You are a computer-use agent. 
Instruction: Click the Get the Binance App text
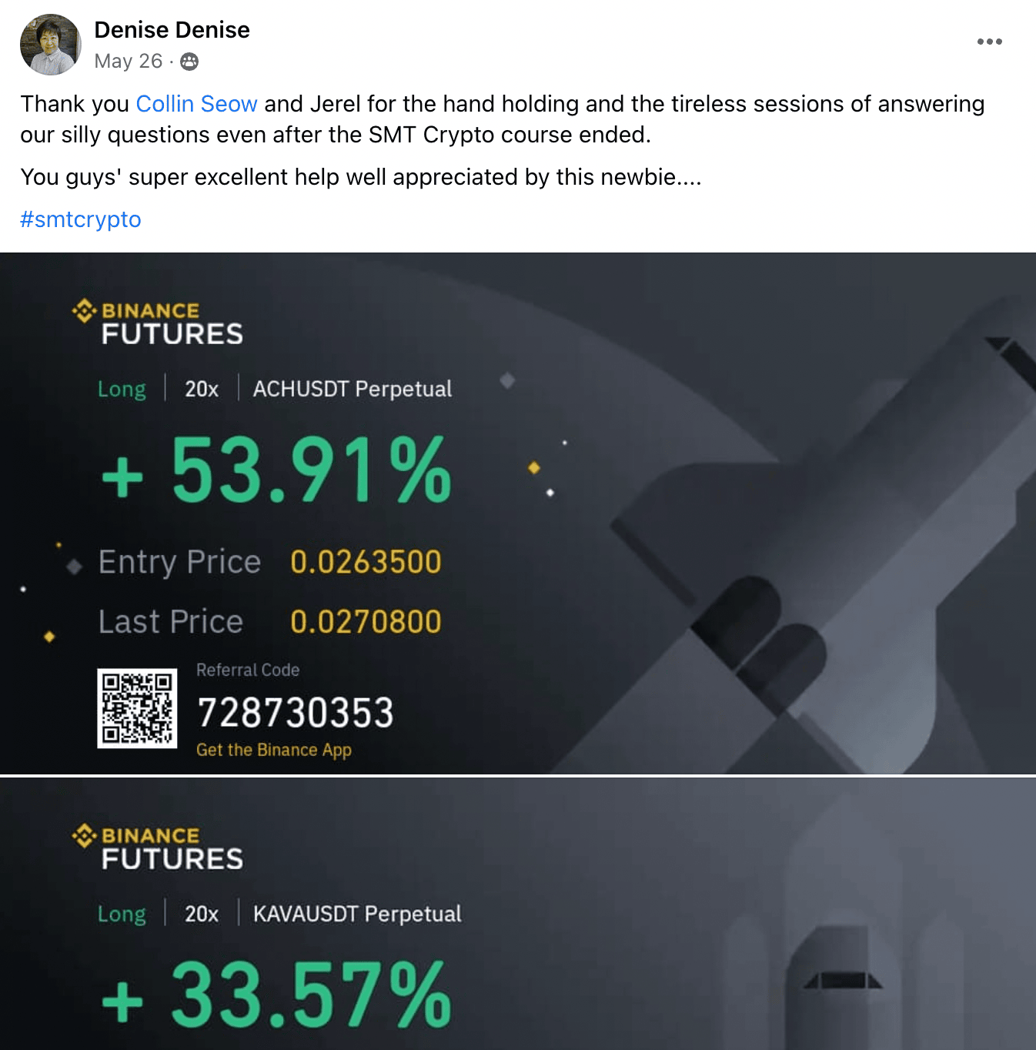pyautogui.click(x=273, y=750)
